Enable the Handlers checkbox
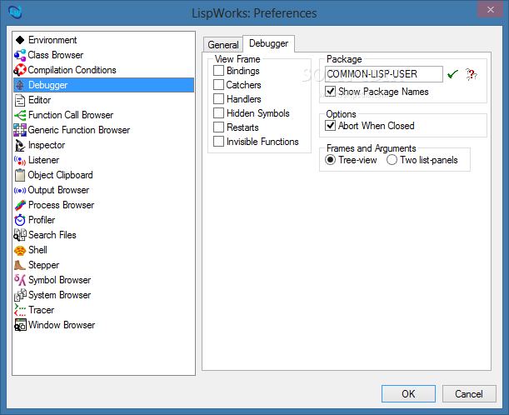 pyautogui.click(x=218, y=98)
